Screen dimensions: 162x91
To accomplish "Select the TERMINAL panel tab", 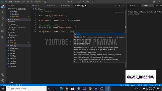I will pos(132,6).
